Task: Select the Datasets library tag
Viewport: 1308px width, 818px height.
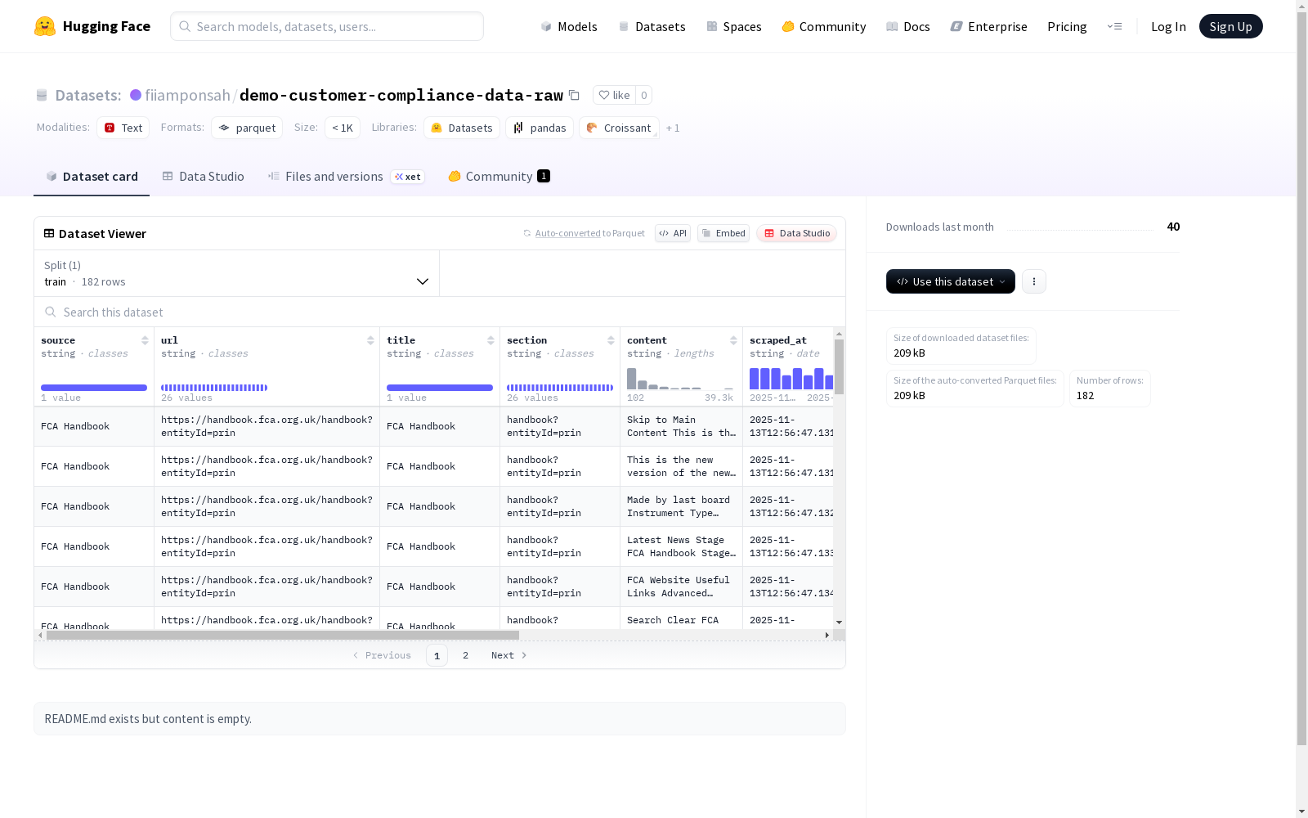Action: (462, 128)
